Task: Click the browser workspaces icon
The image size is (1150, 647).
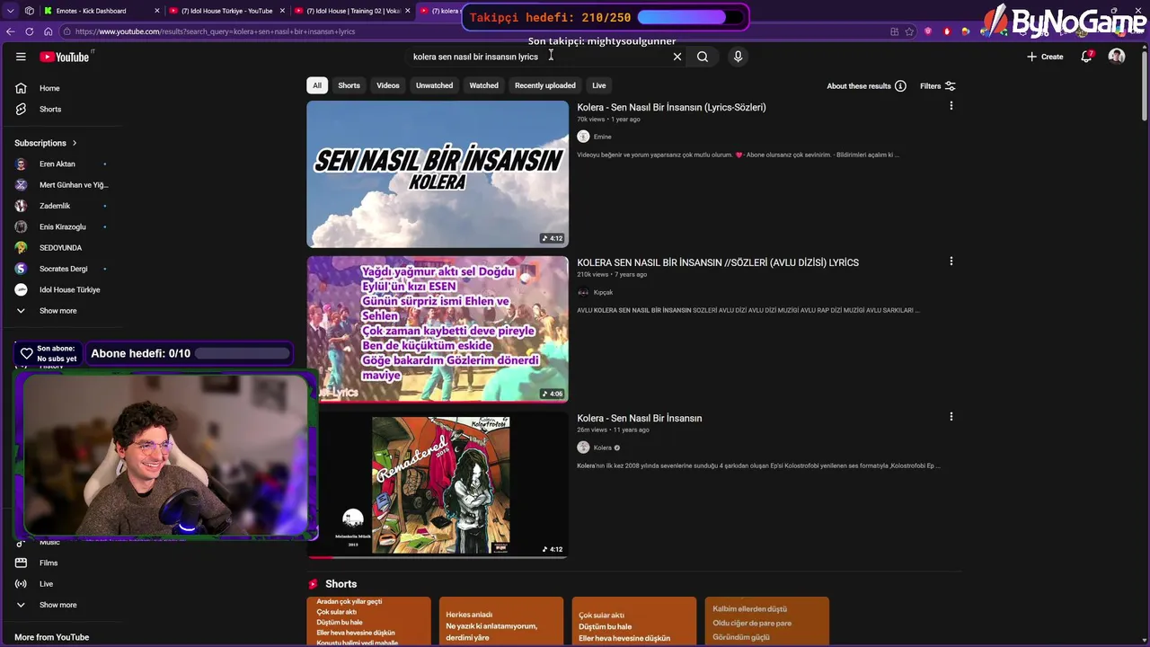Action: [x=30, y=11]
